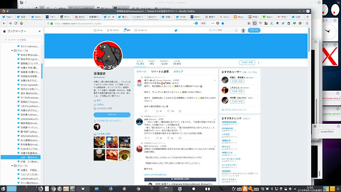
Task: Click the blue Tweet button under the bio
Action: [x=112, y=115]
